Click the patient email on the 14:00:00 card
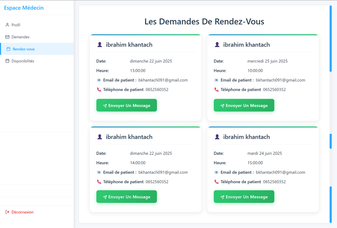Screen dimensions: 337x228 (163, 172)
